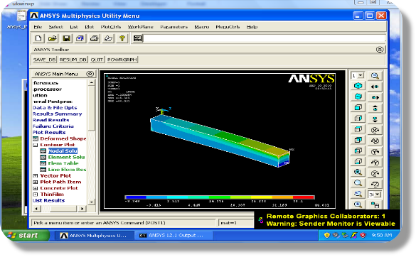Viewport: 416px width, 257px height.
Task: Expand the Vector Plot tree node
Action: [x=36, y=176]
